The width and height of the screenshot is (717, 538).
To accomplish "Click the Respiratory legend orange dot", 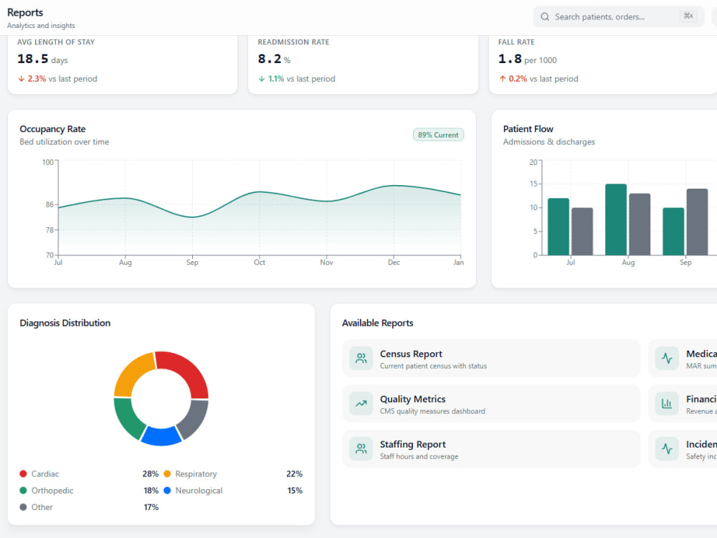I will 167,473.
